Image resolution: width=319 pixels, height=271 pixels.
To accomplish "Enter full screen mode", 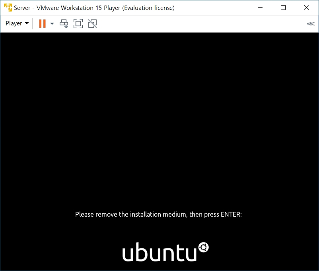I will 78,23.
